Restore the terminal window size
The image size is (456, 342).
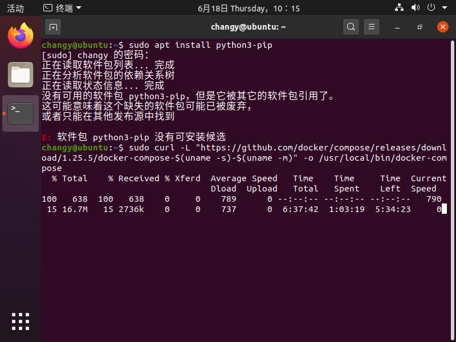(420, 27)
